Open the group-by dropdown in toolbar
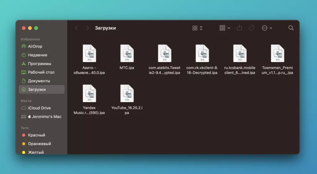This screenshot has height=174, width=317. [224, 28]
